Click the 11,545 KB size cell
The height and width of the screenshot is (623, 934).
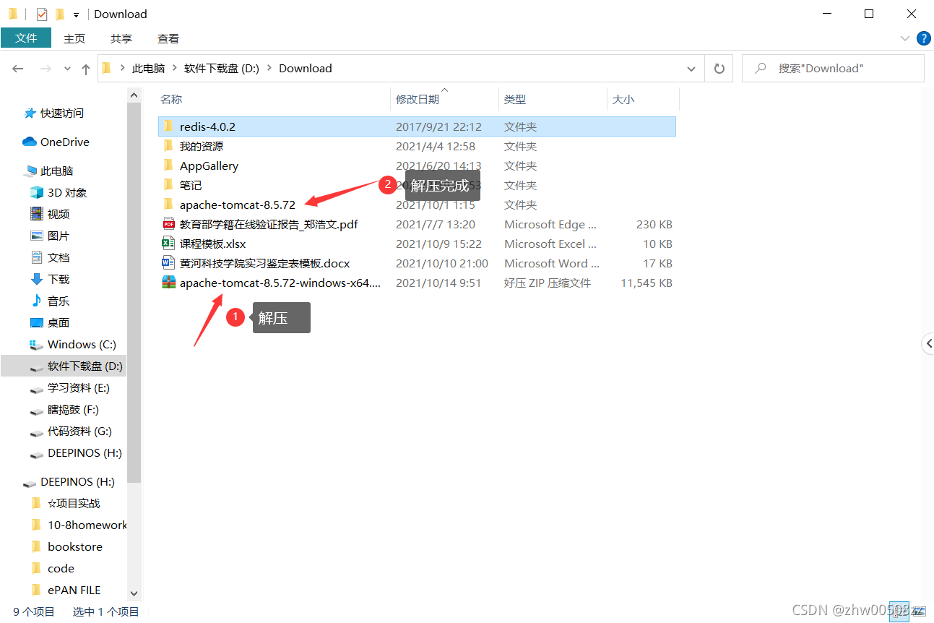647,283
